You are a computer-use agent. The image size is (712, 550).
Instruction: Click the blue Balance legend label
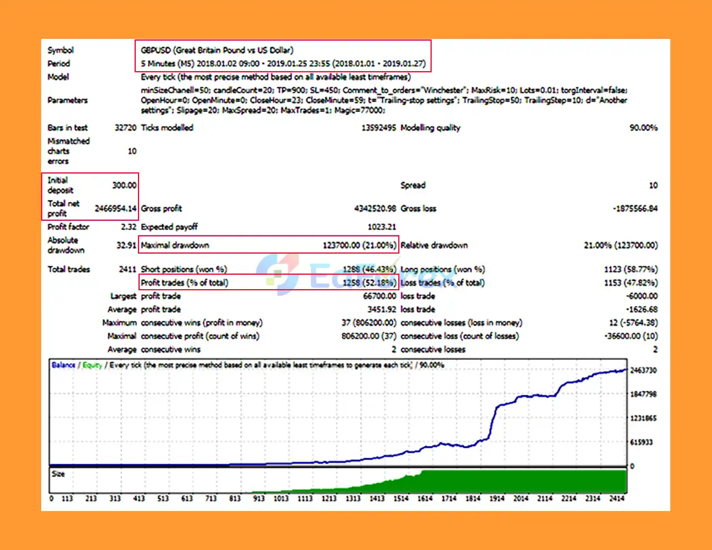(63, 365)
